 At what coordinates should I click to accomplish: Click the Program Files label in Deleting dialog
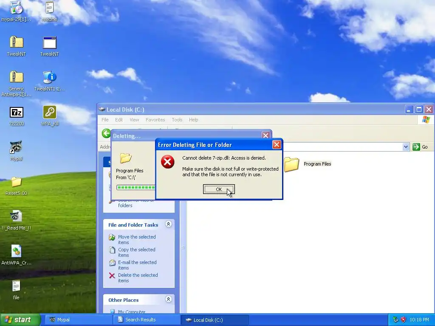pos(130,171)
